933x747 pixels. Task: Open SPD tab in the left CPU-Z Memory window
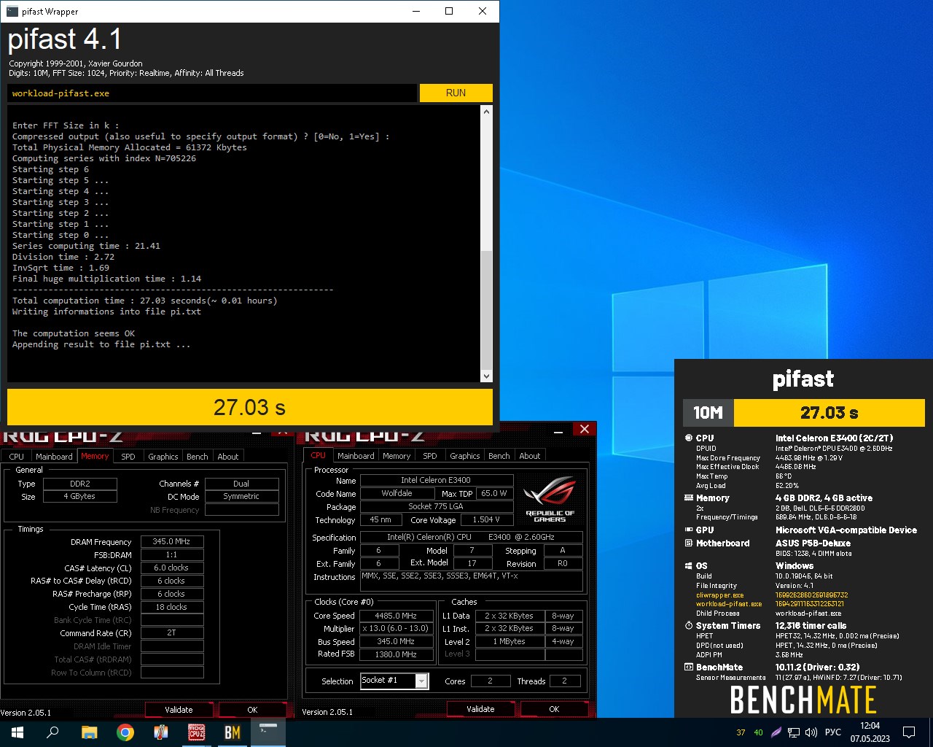(x=128, y=456)
